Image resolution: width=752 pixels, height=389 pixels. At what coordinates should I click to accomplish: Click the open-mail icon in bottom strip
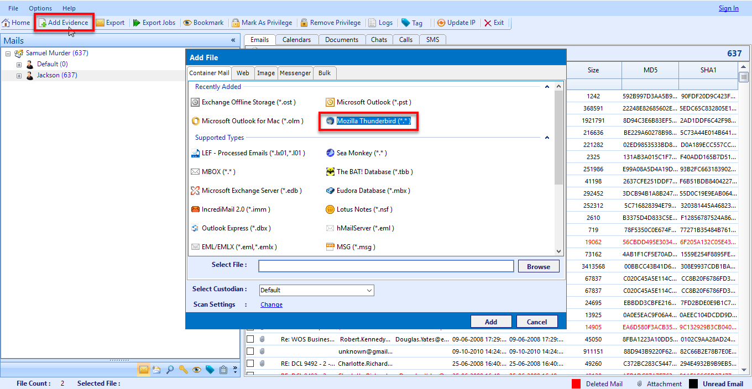point(157,370)
